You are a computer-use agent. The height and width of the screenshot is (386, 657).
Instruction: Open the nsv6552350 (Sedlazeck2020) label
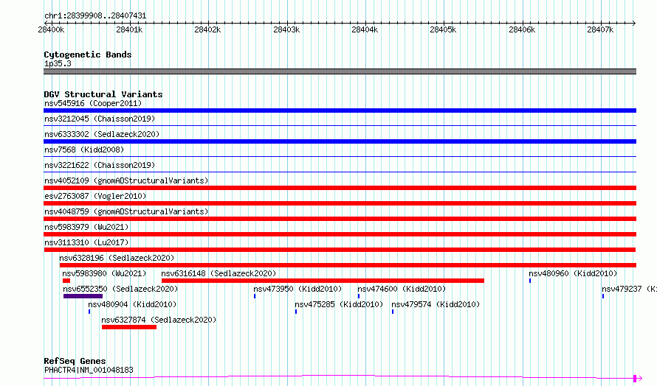point(120,289)
